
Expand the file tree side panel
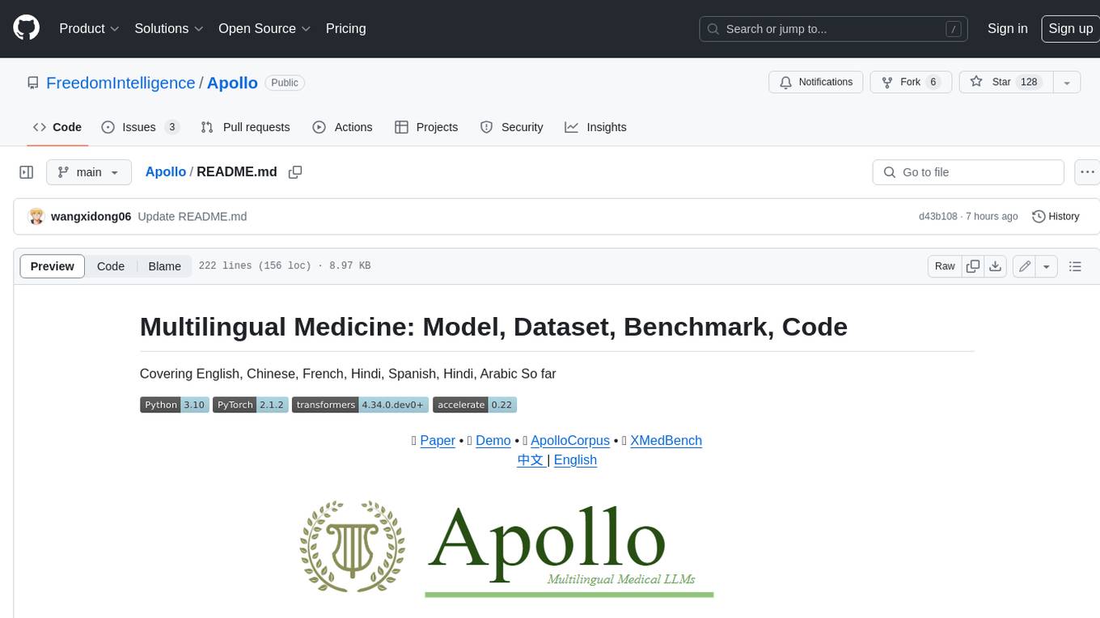coord(27,172)
